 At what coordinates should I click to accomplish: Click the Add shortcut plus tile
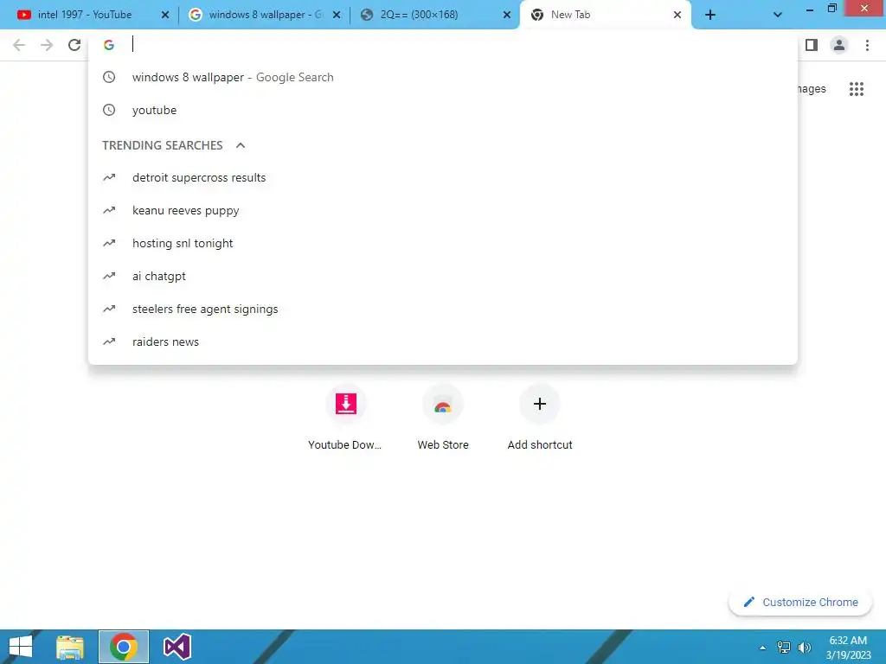pos(540,418)
